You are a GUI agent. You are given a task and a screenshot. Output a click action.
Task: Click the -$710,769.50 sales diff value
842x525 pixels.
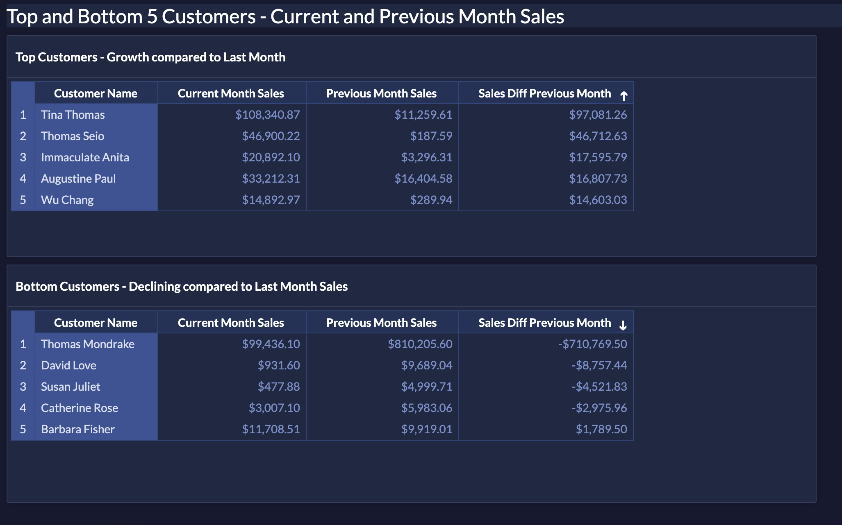[592, 344]
